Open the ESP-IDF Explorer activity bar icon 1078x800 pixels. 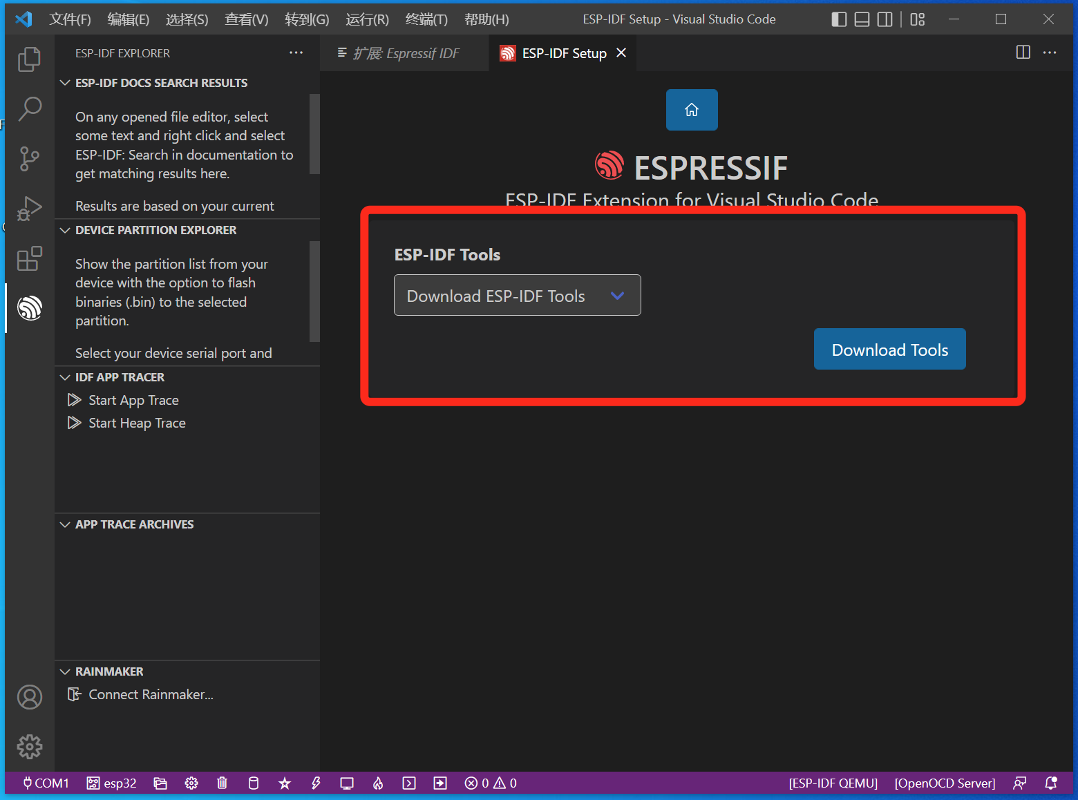tap(30, 308)
